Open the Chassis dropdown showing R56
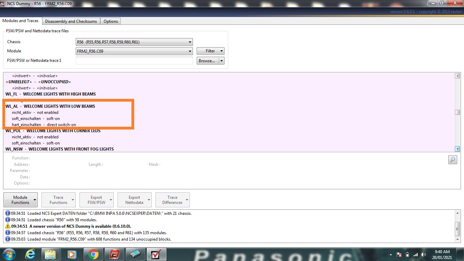 pos(134,42)
